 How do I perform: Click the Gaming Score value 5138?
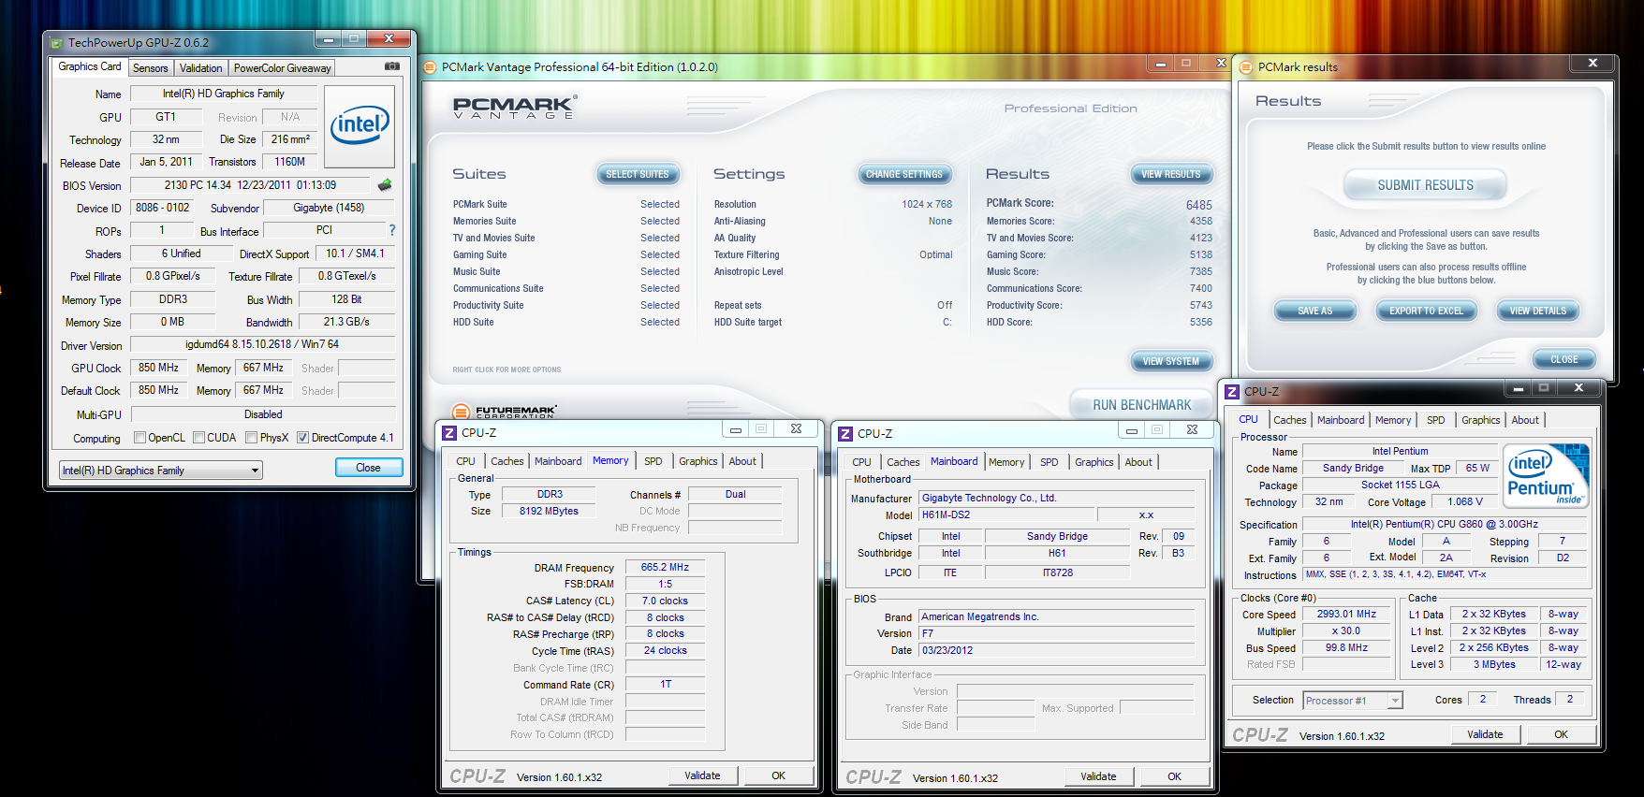click(x=1200, y=254)
